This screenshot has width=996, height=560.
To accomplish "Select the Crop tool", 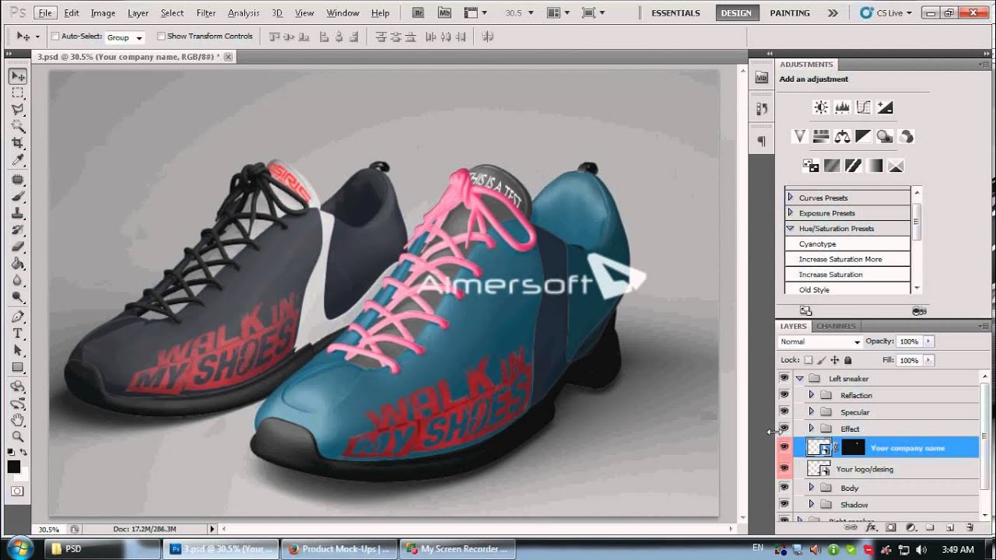I will click(18, 144).
